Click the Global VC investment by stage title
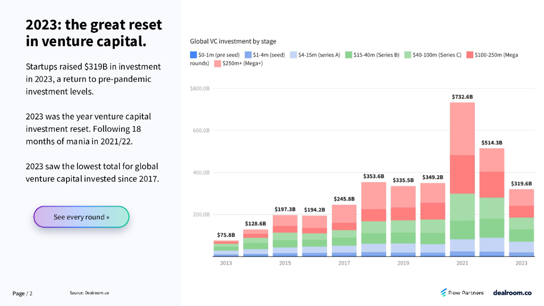 [x=233, y=41]
